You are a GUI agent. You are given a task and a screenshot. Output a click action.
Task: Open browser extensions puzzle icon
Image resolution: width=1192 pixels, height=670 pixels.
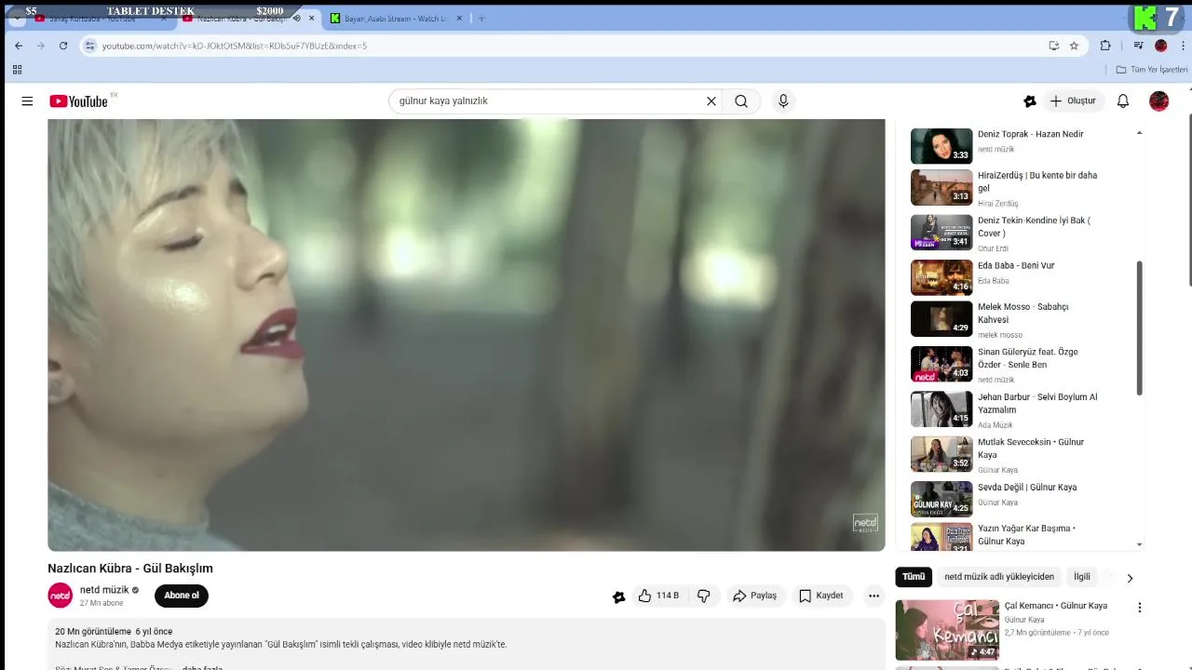pyautogui.click(x=1105, y=46)
